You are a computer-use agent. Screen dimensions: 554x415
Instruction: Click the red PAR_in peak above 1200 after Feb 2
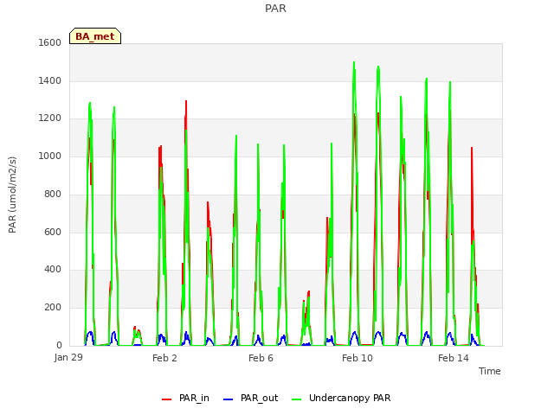[x=186, y=102]
